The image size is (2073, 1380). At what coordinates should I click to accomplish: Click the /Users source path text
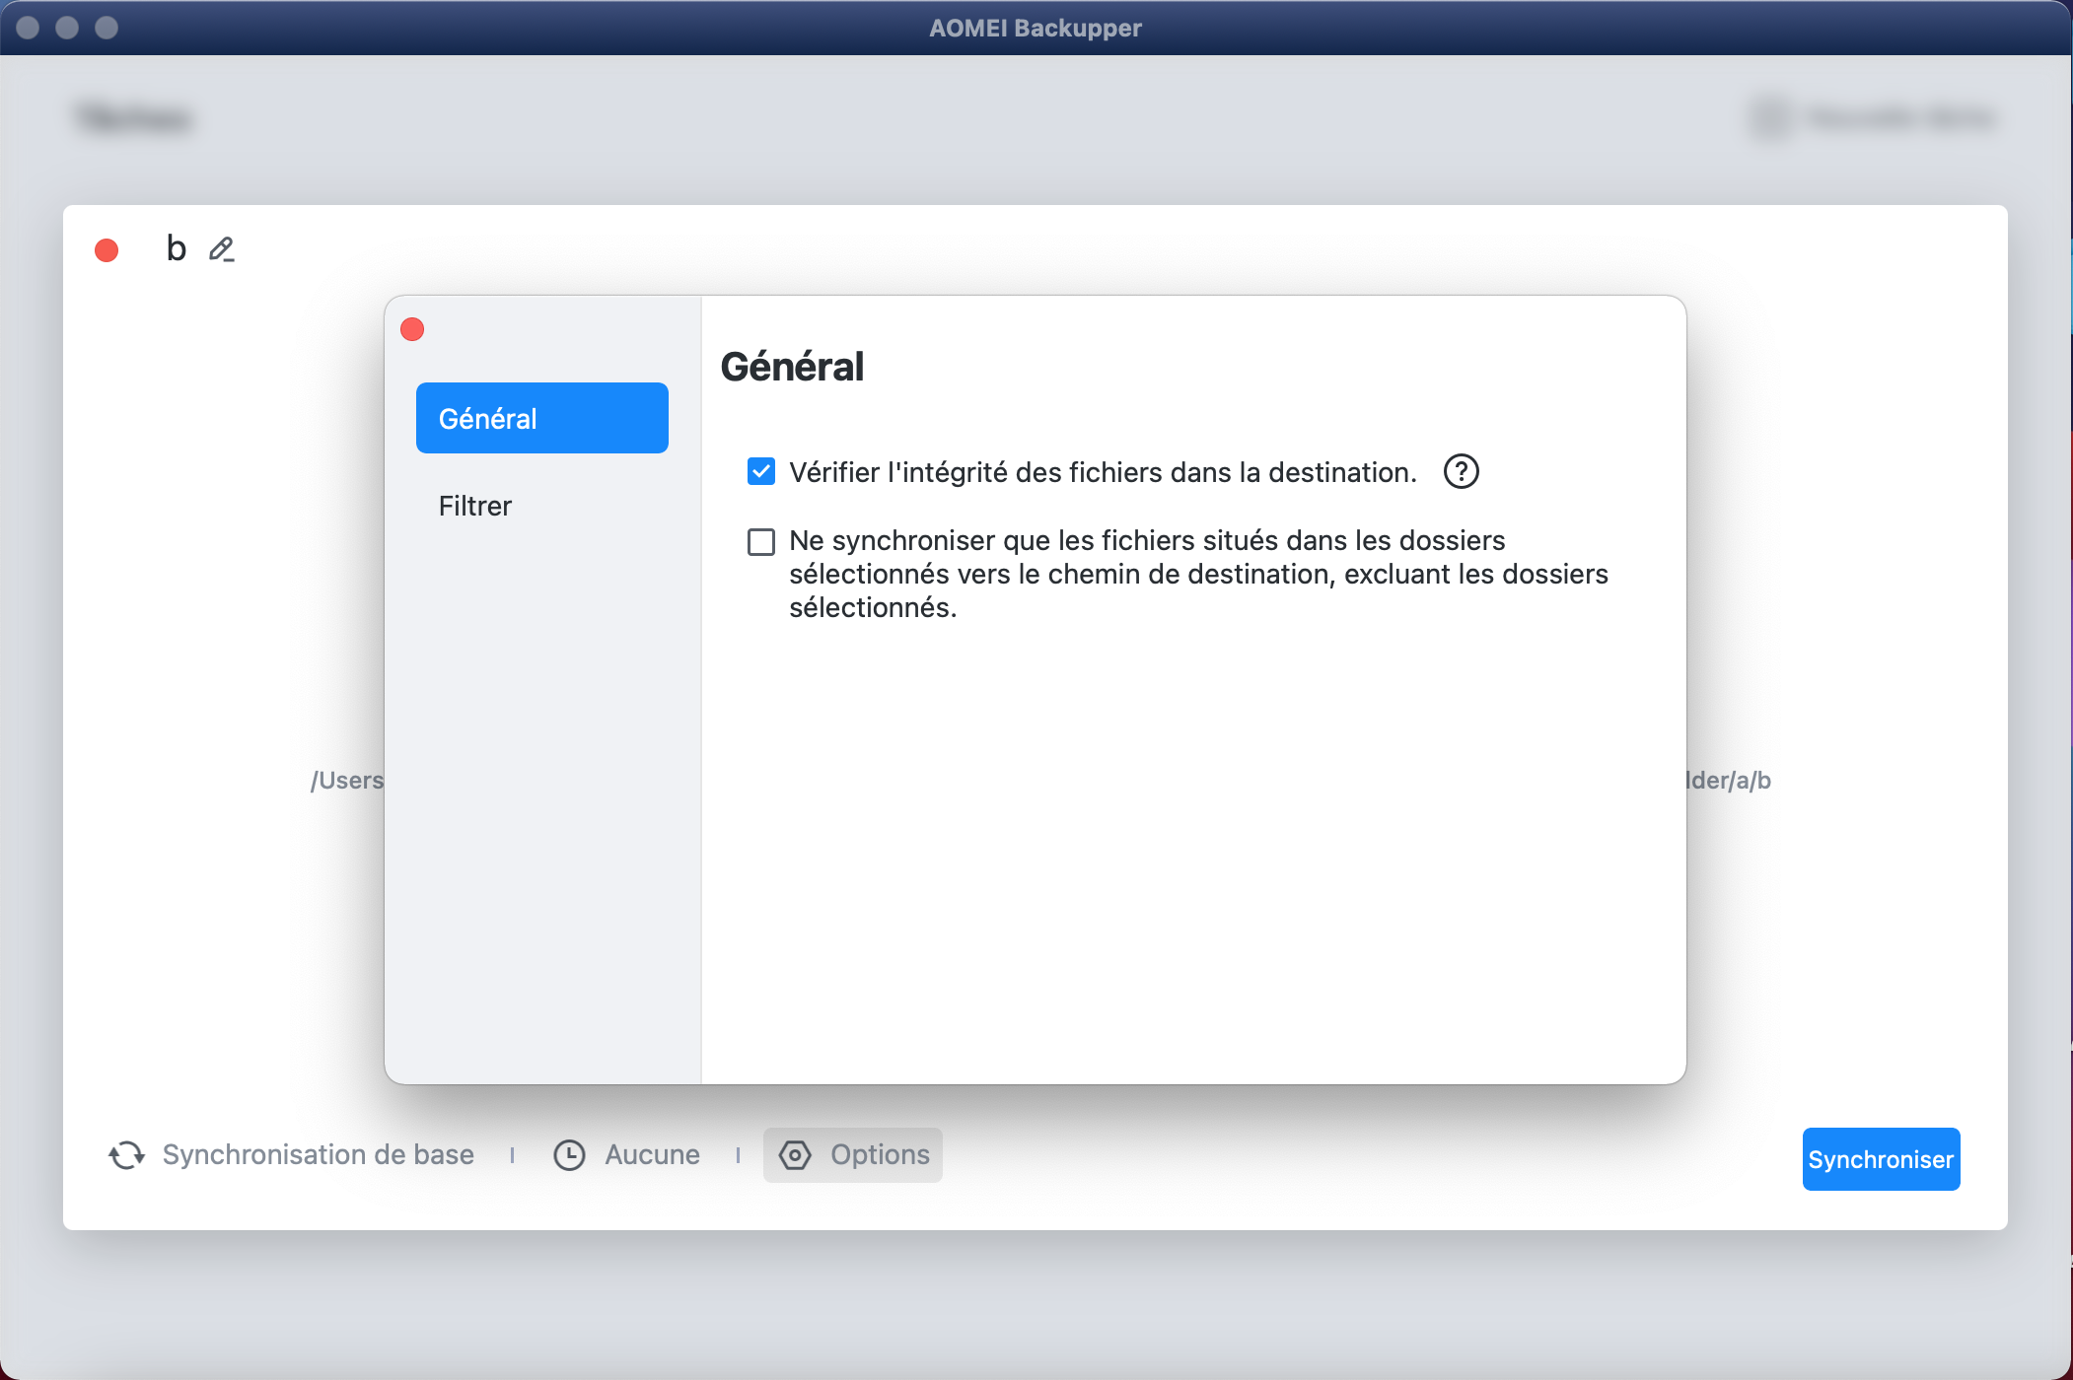pos(347,781)
